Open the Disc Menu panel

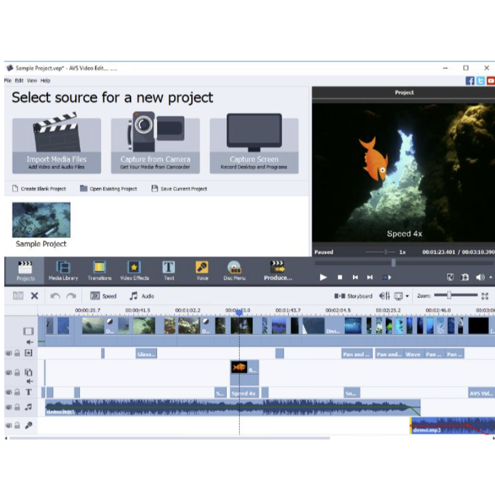(x=234, y=271)
